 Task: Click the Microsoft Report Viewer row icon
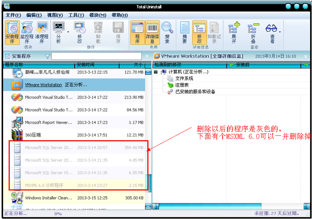pos(17,122)
